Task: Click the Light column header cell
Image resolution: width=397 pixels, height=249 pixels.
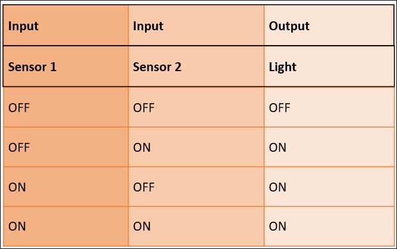Action: click(x=329, y=66)
